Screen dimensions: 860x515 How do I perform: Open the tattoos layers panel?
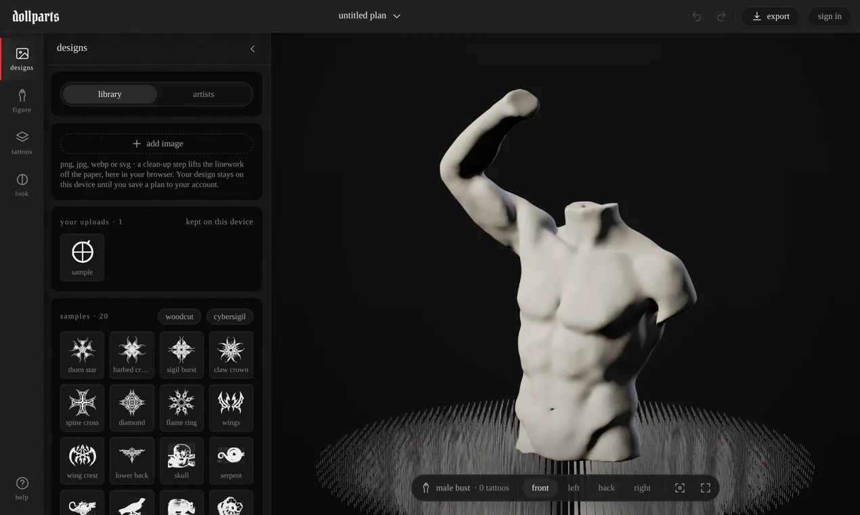click(x=22, y=143)
